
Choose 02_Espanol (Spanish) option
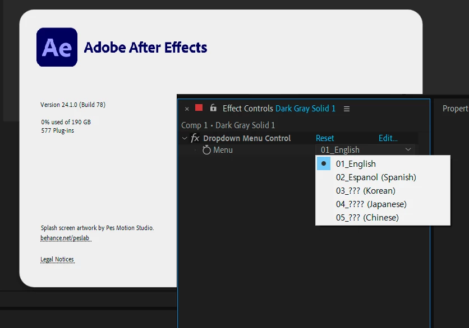(x=383, y=177)
